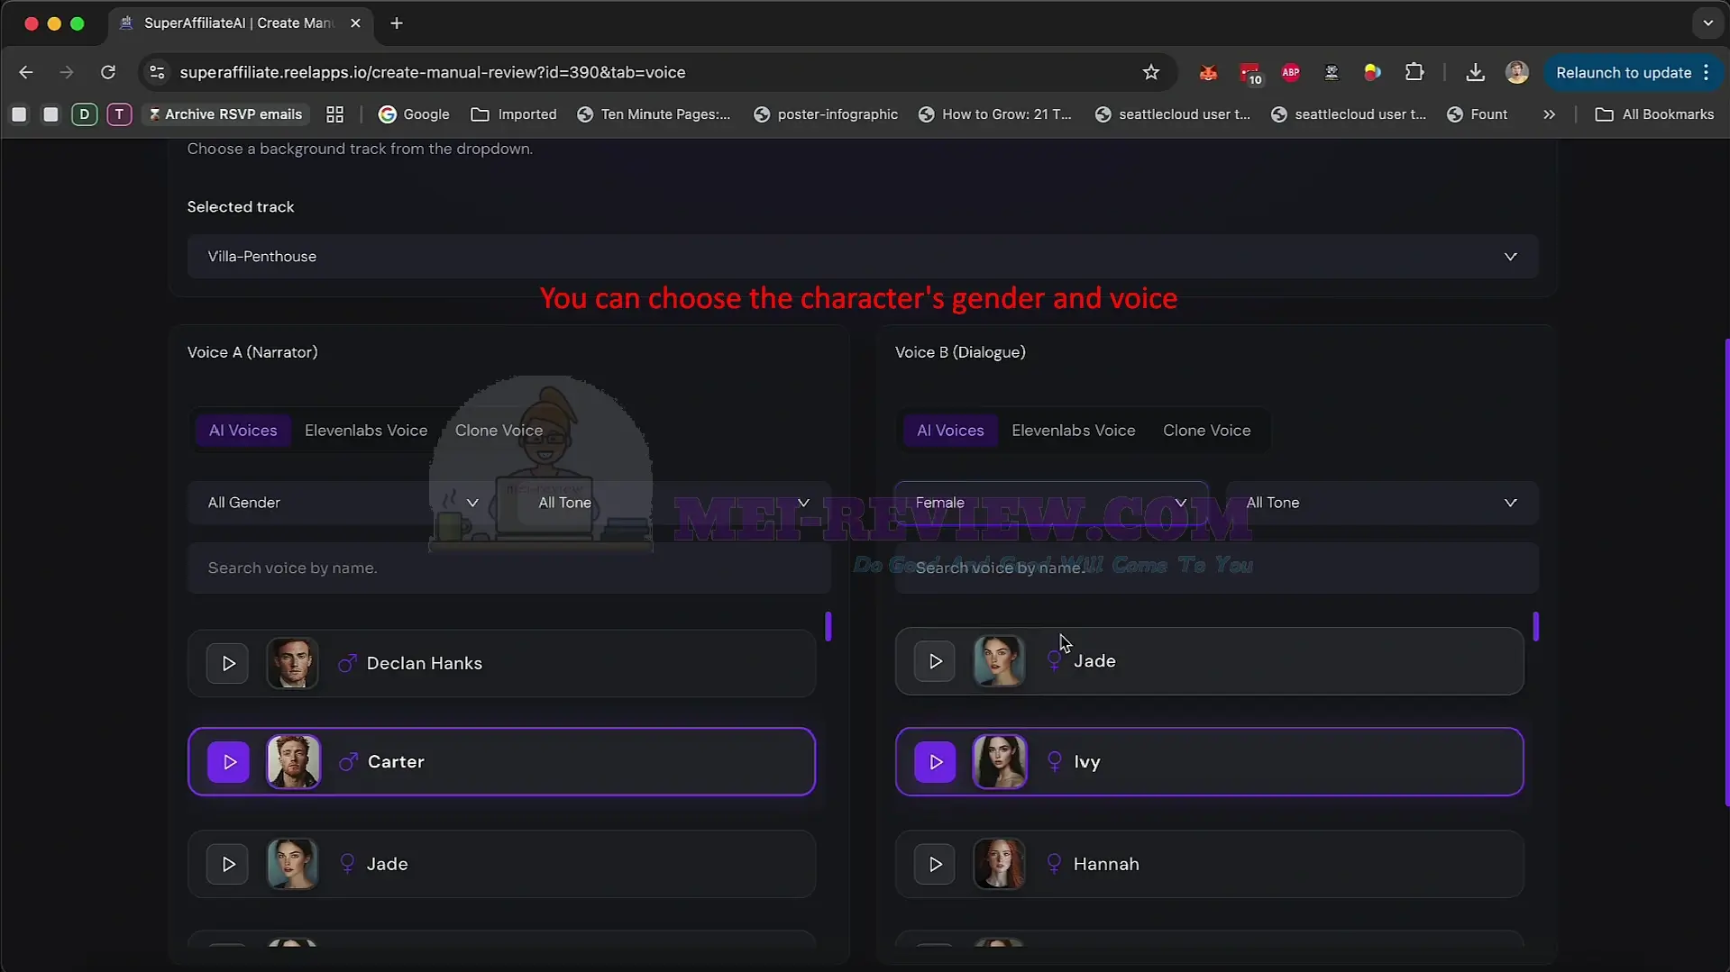Play Jade preview in Voice B list
This screenshot has width=1730, height=972.
click(x=935, y=661)
